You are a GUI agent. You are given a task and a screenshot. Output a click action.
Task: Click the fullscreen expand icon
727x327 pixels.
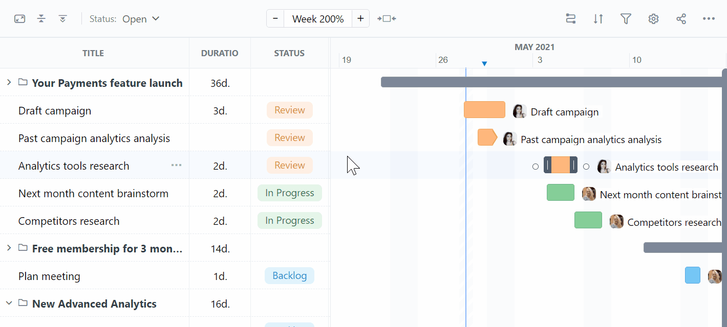tap(19, 19)
